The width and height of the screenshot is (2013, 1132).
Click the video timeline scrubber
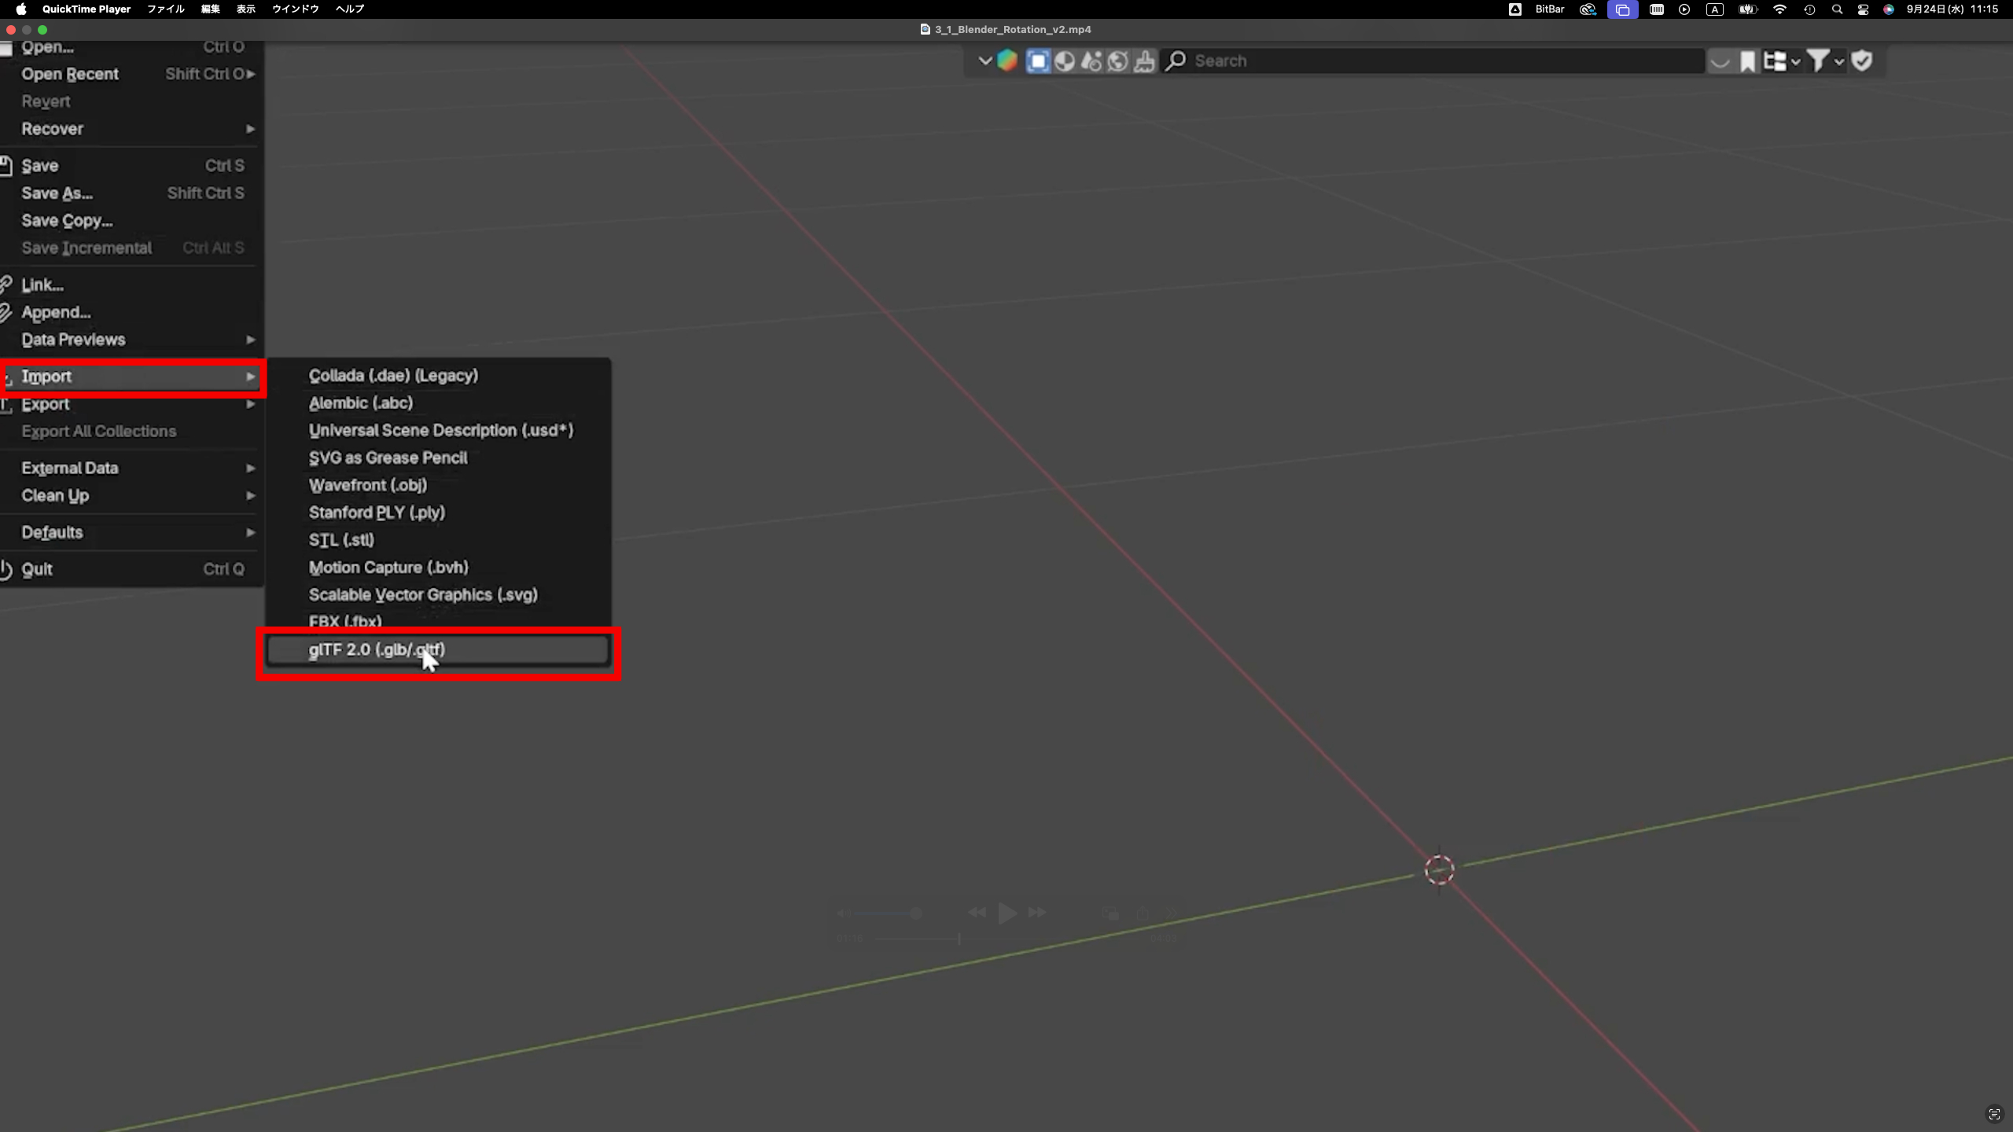pyautogui.click(x=959, y=939)
